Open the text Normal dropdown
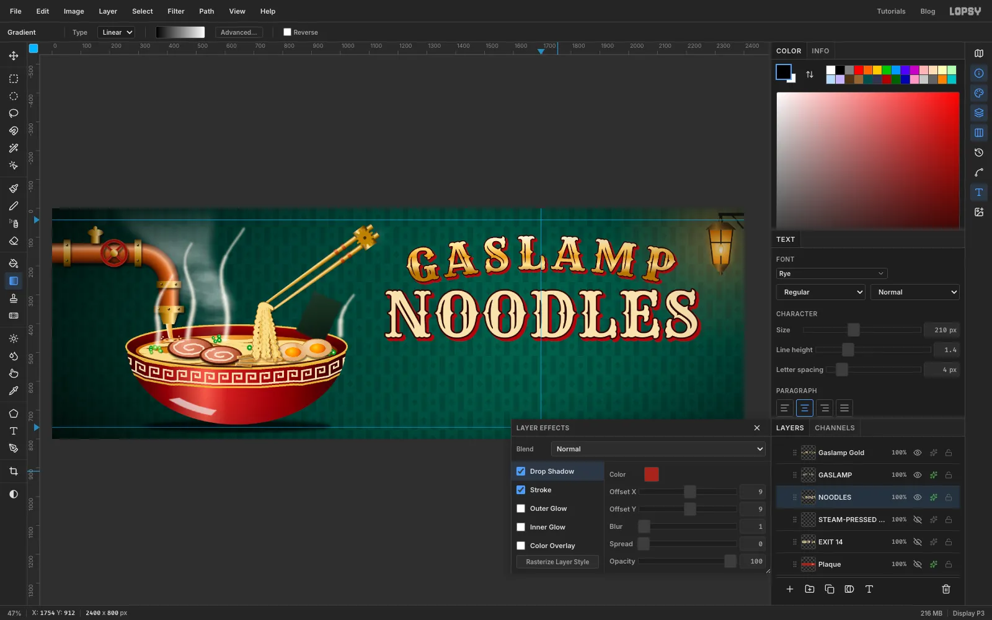This screenshot has width=992, height=620. point(915,292)
